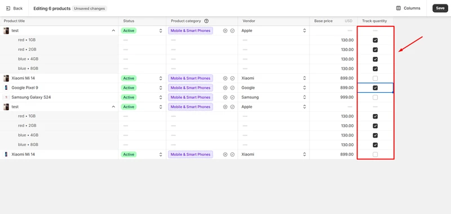
Task: Open Vendor dropdown showing Samsung
Action: (x=304, y=97)
